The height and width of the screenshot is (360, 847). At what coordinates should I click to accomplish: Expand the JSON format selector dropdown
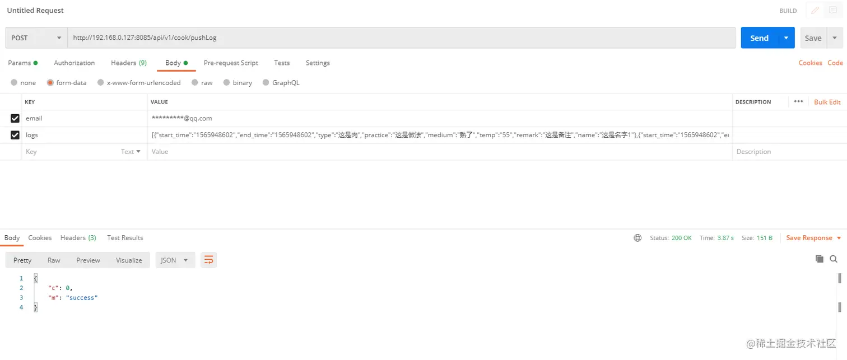click(175, 259)
